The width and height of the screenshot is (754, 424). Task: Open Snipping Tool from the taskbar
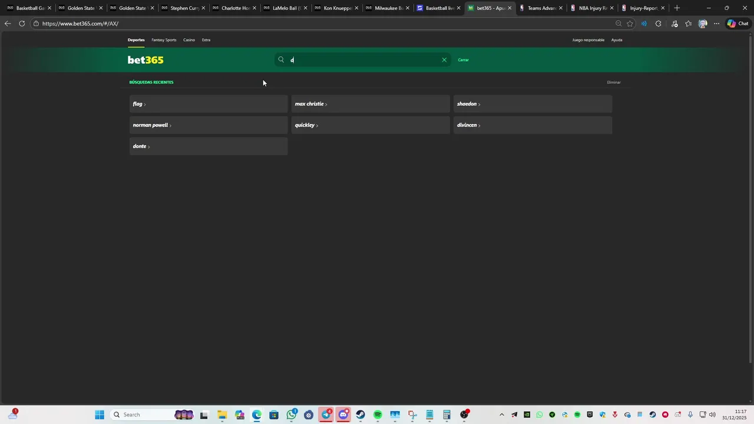point(412,415)
